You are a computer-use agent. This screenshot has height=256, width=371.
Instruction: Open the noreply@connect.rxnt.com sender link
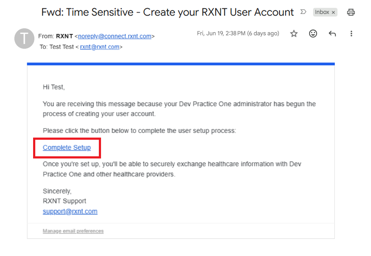click(115, 36)
